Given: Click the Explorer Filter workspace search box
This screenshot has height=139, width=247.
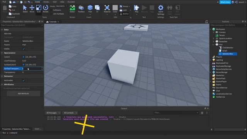Looking at the screenshot, I should (228, 25).
